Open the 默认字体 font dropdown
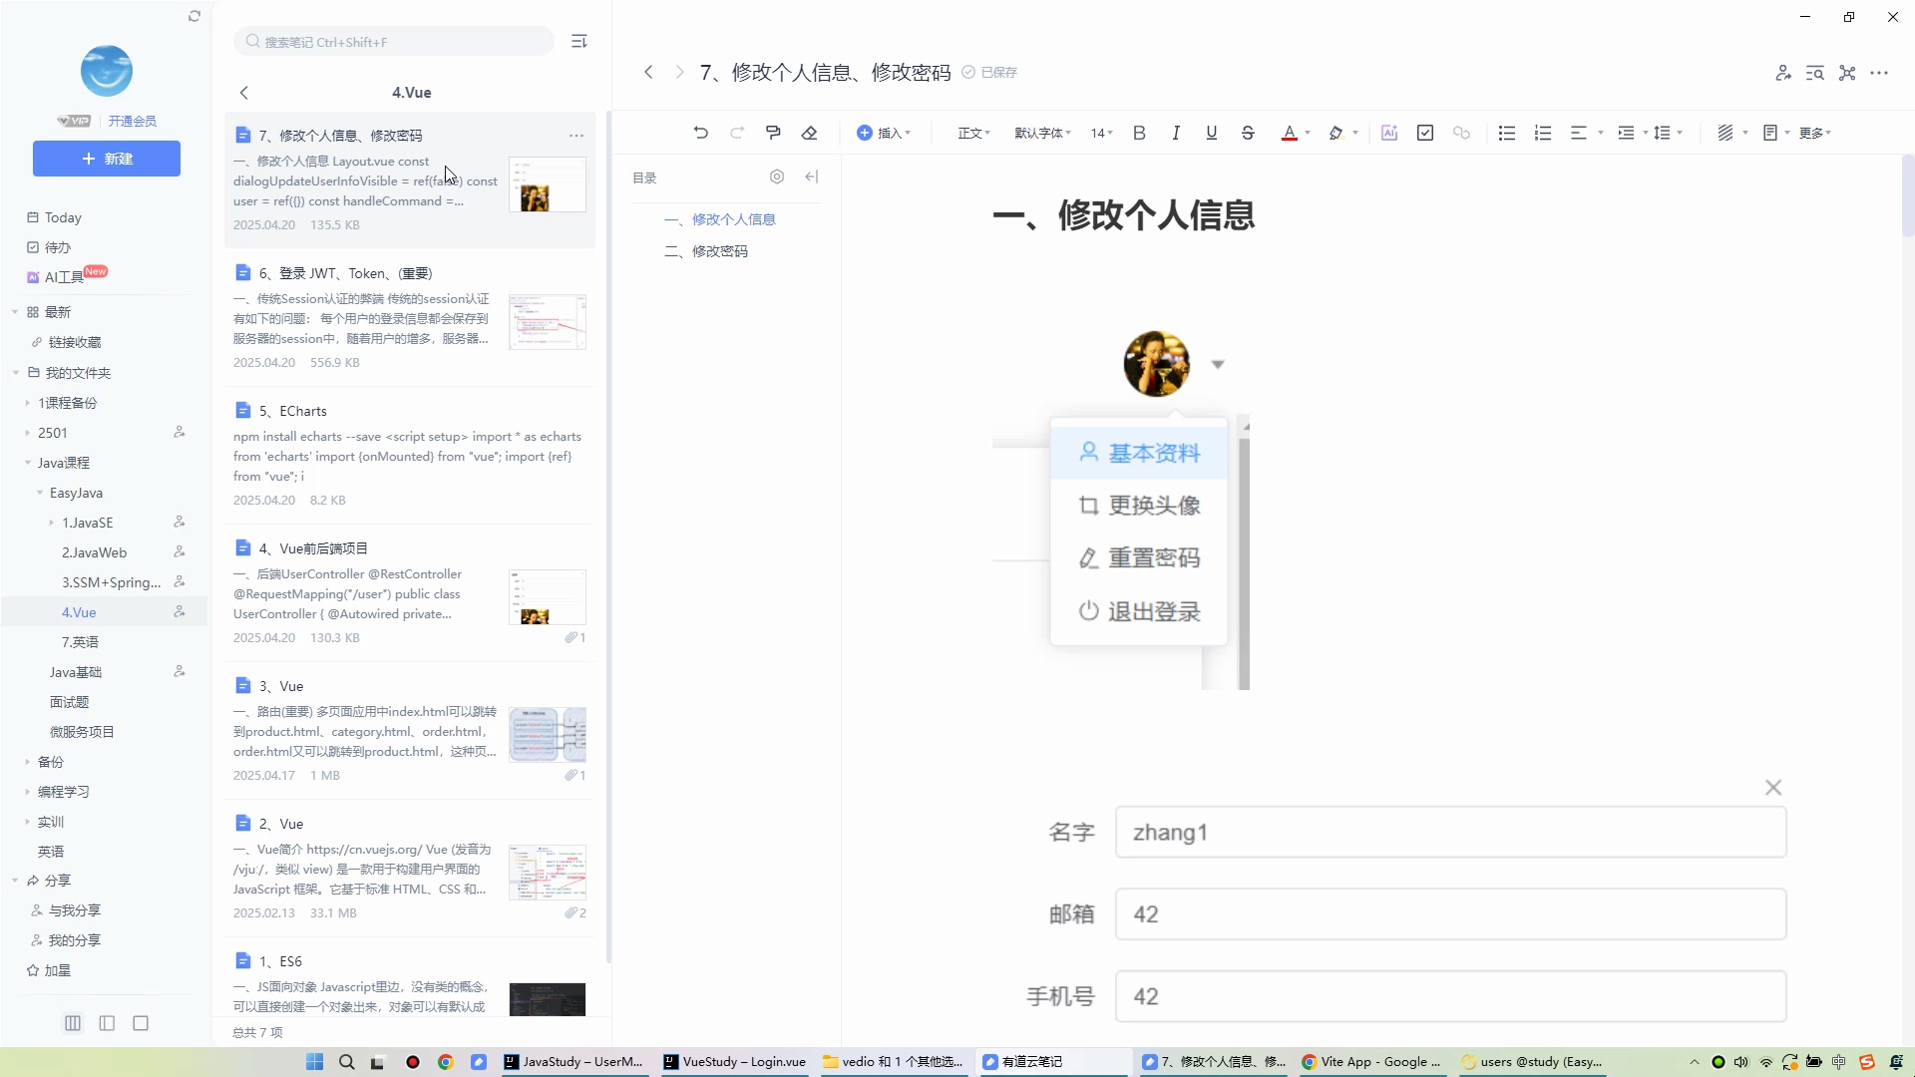 (1042, 132)
